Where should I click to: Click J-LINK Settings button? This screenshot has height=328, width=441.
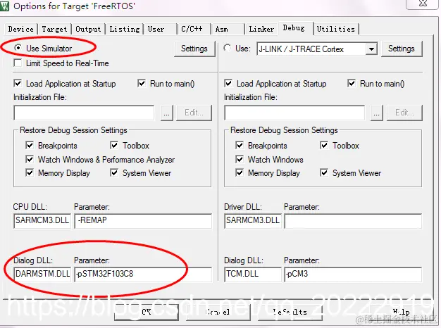402,49
